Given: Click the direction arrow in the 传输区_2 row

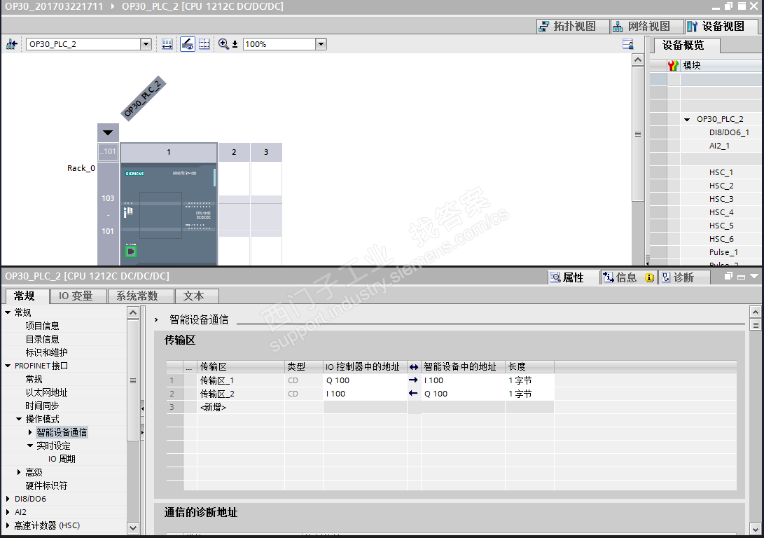Looking at the screenshot, I should coord(413,393).
